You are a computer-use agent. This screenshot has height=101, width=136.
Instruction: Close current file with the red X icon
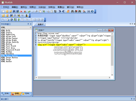point(21,11)
